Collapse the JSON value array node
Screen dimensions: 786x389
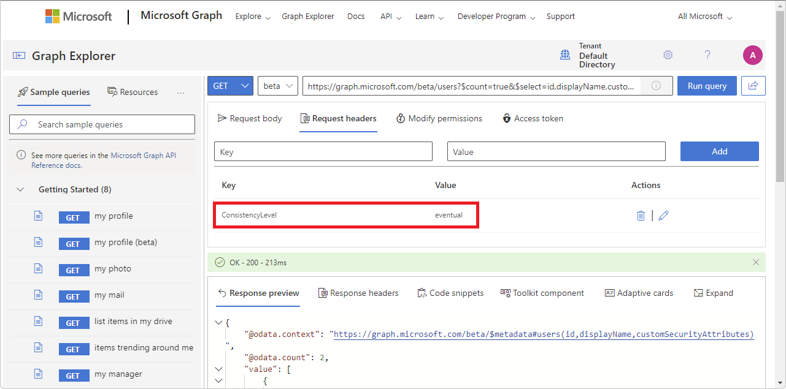tap(218, 369)
